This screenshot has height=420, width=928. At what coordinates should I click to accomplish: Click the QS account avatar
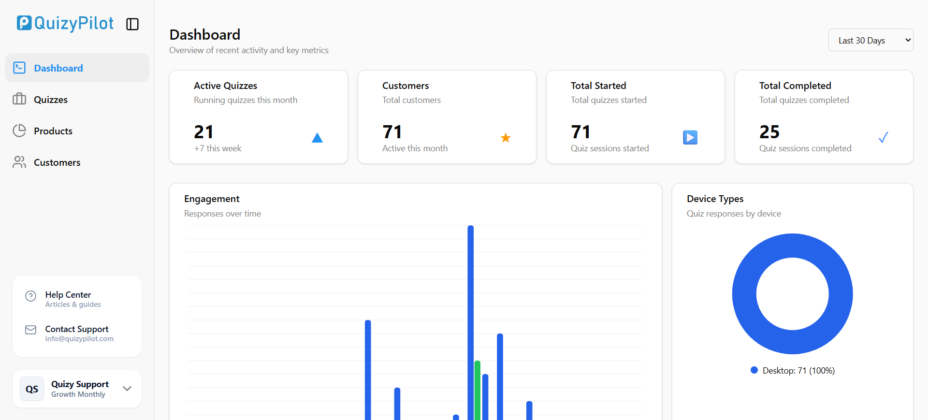(32, 389)
